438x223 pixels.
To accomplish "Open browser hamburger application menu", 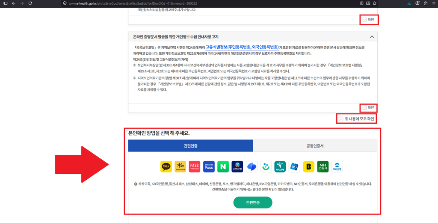I will tap(433, 3).
